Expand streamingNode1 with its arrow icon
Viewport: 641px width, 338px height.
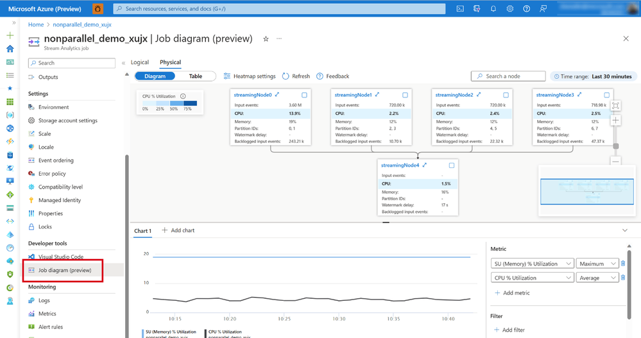377,94
